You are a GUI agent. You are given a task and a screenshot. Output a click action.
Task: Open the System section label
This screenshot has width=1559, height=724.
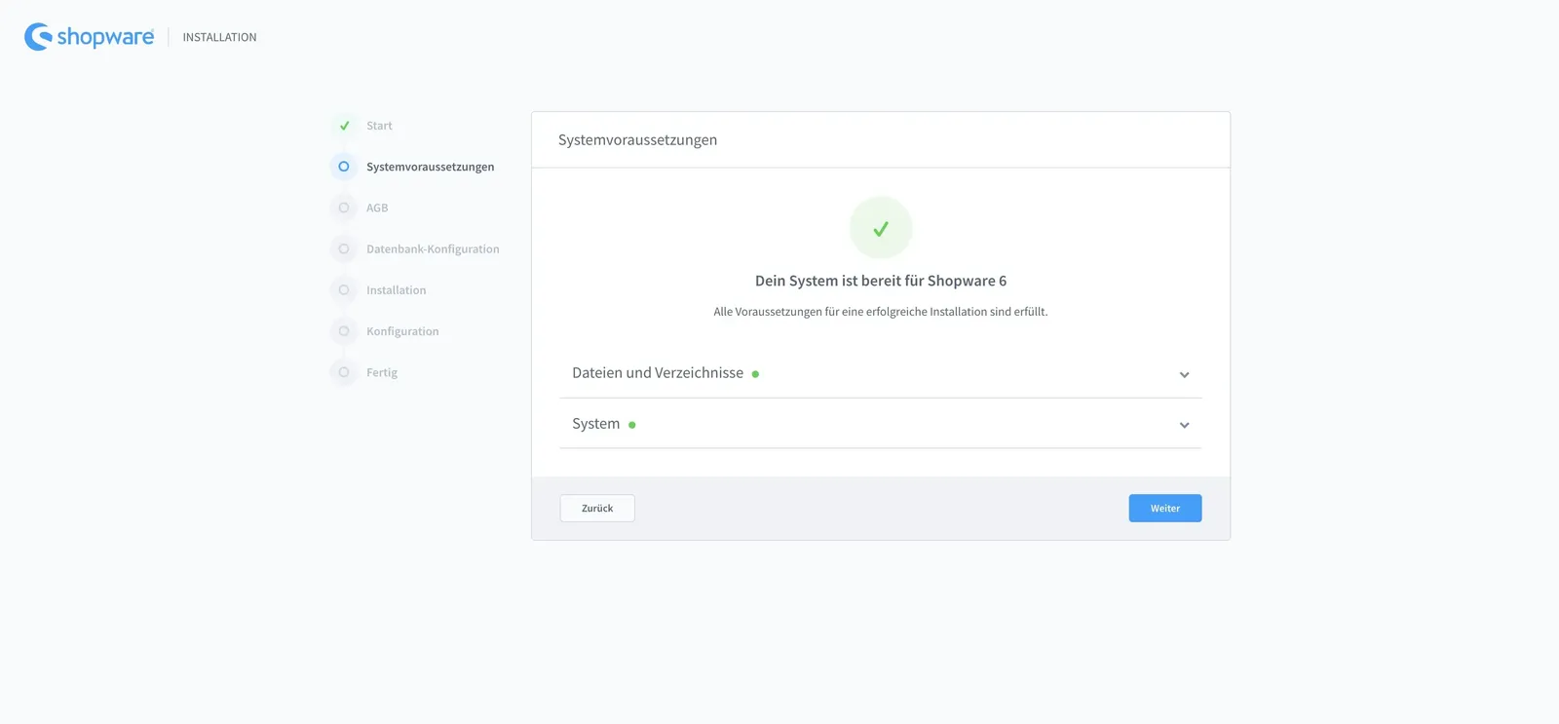tap(595, 424)
